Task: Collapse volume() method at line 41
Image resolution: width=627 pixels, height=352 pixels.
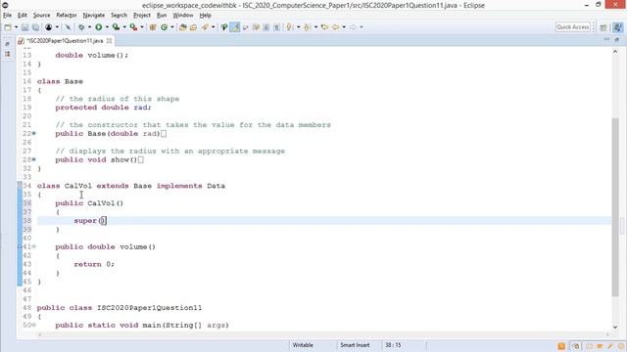Action: [x=34, y=246]
